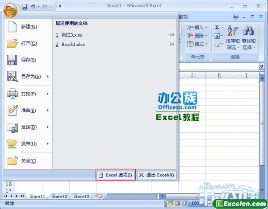Click the Redo arrow in Quick Access Toolbar

click(x=45, y=7)
